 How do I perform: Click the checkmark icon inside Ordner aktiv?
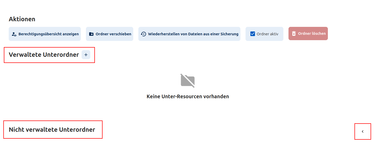pyautogui.click(x=253, y=33)
